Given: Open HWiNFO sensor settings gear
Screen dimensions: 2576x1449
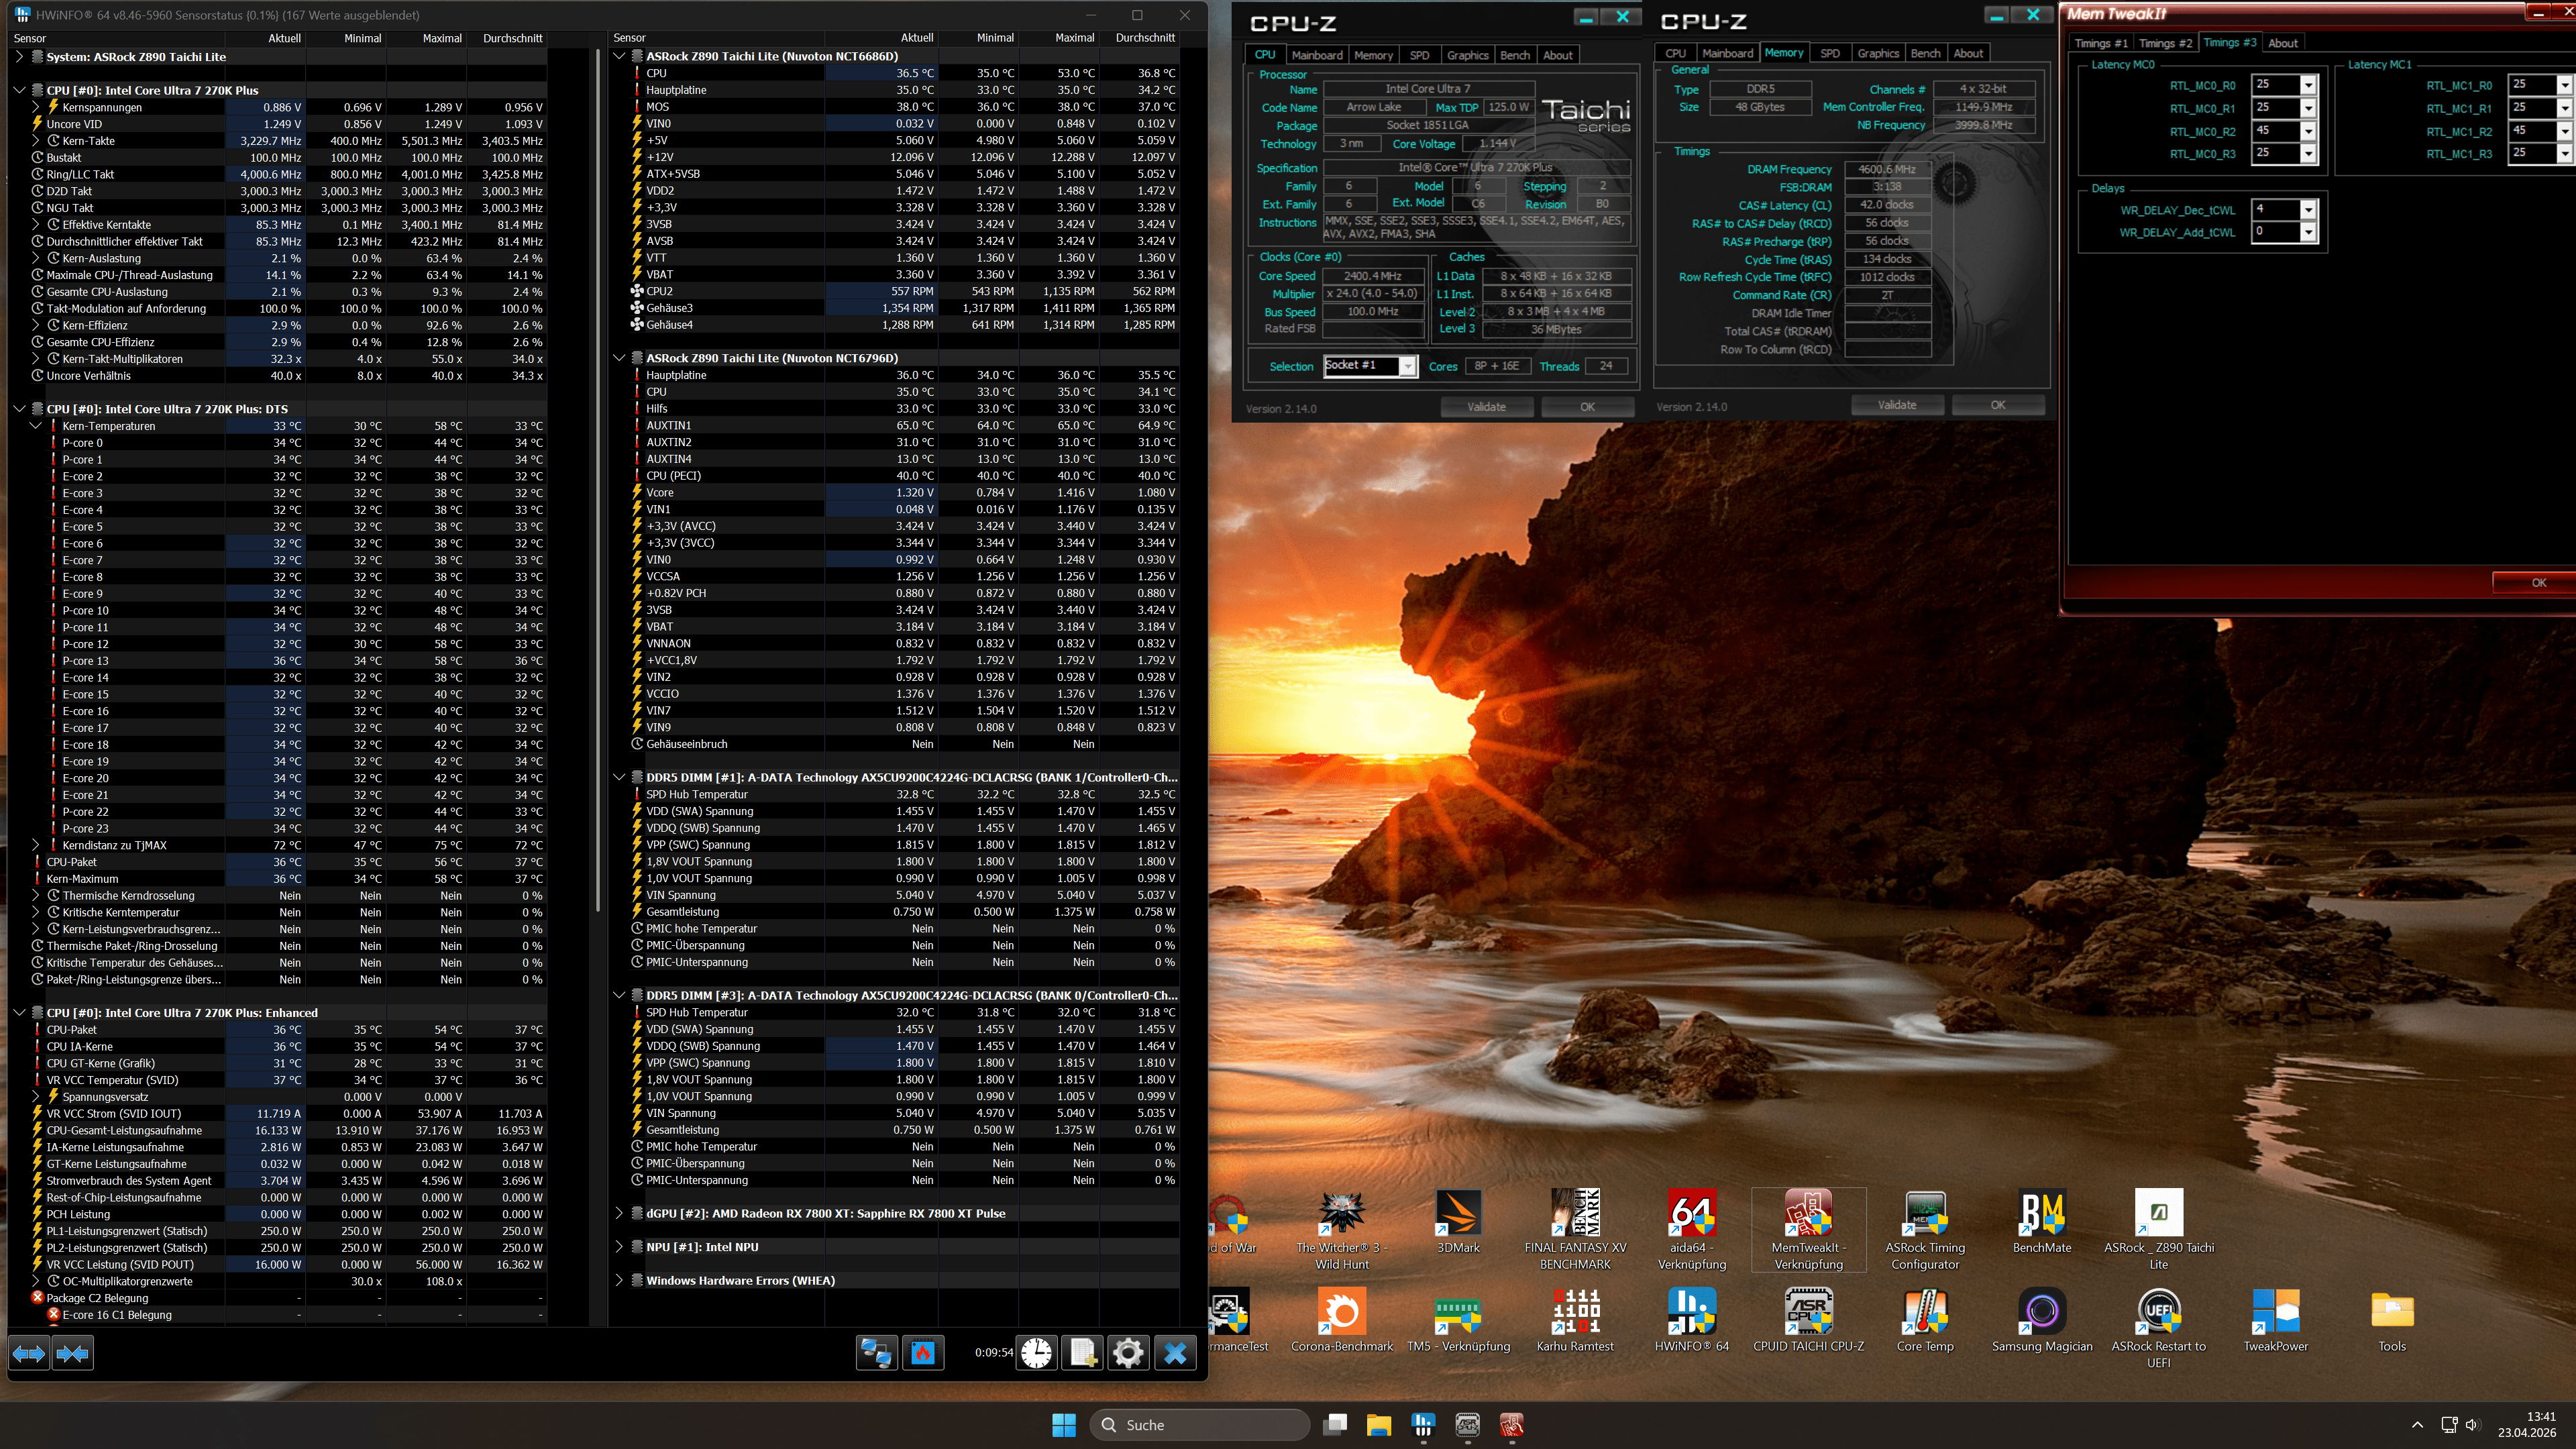Looking at the screenshot, I should [x=1128, y=1353].
